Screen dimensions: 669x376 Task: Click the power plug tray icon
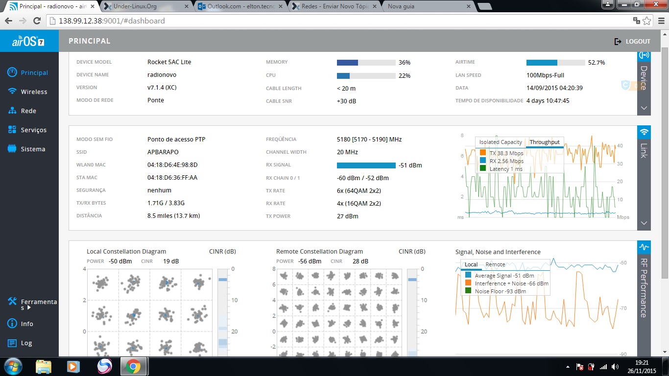(592, 367)
